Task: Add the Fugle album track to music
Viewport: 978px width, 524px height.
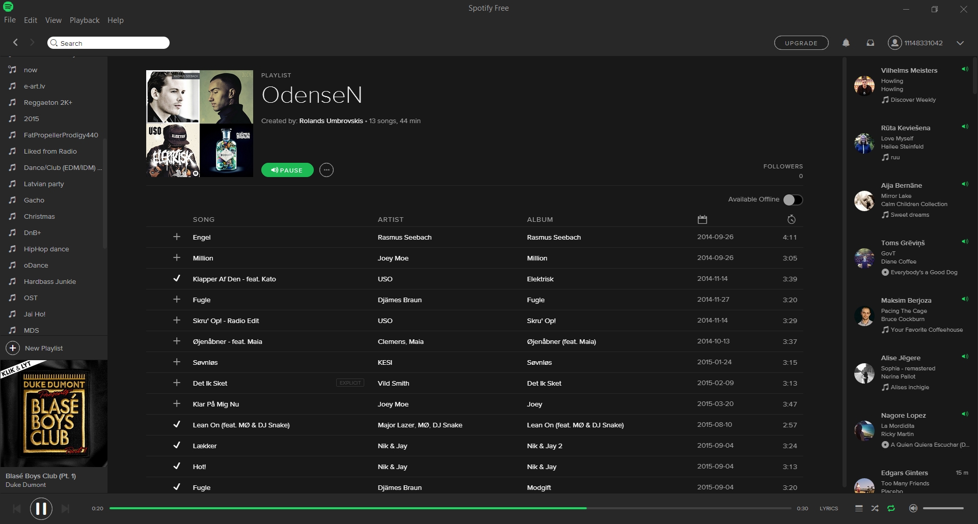Action: click(177, 299)
